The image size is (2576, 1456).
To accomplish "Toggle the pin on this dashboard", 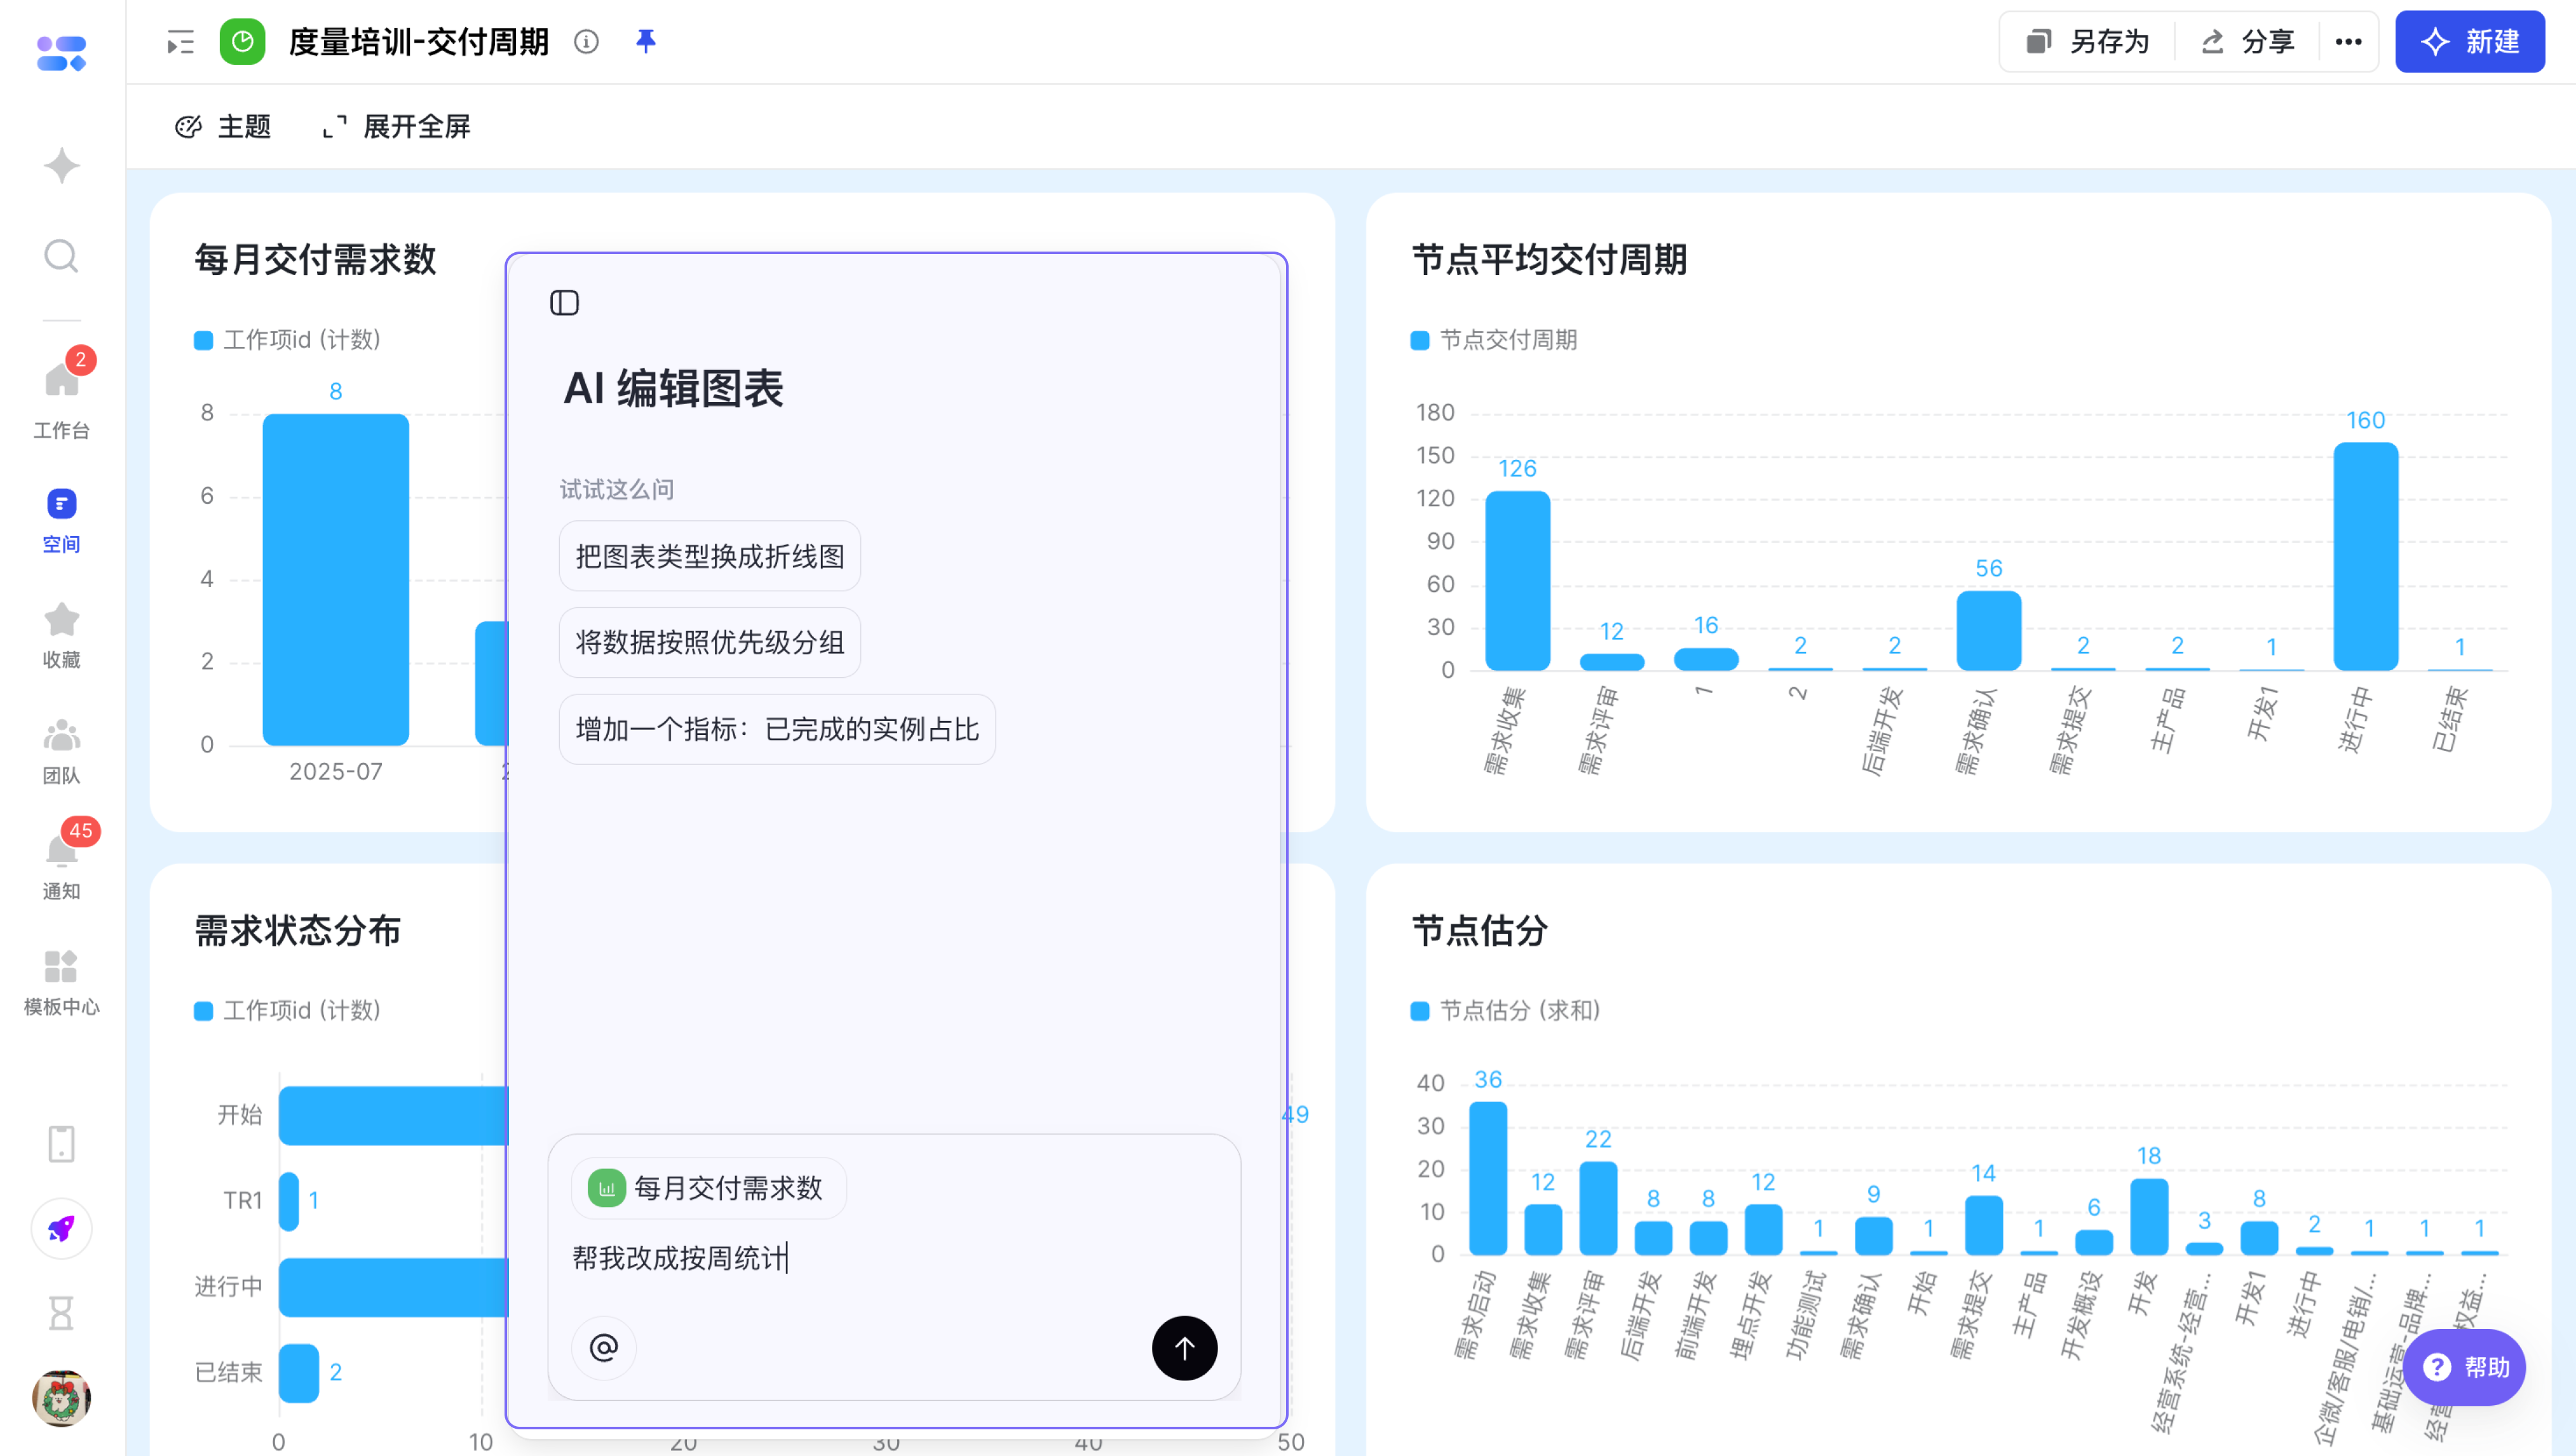I will (646, 41).
